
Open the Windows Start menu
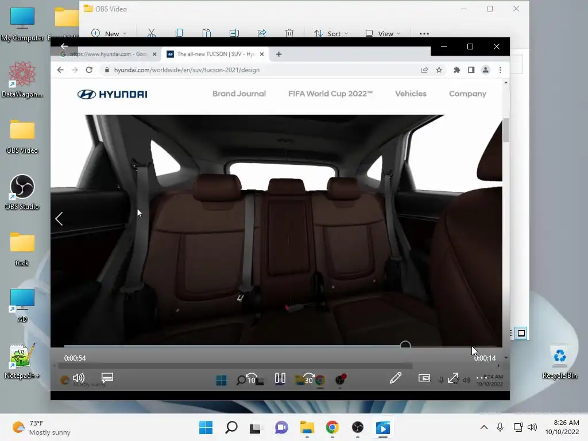coord(206,427)
